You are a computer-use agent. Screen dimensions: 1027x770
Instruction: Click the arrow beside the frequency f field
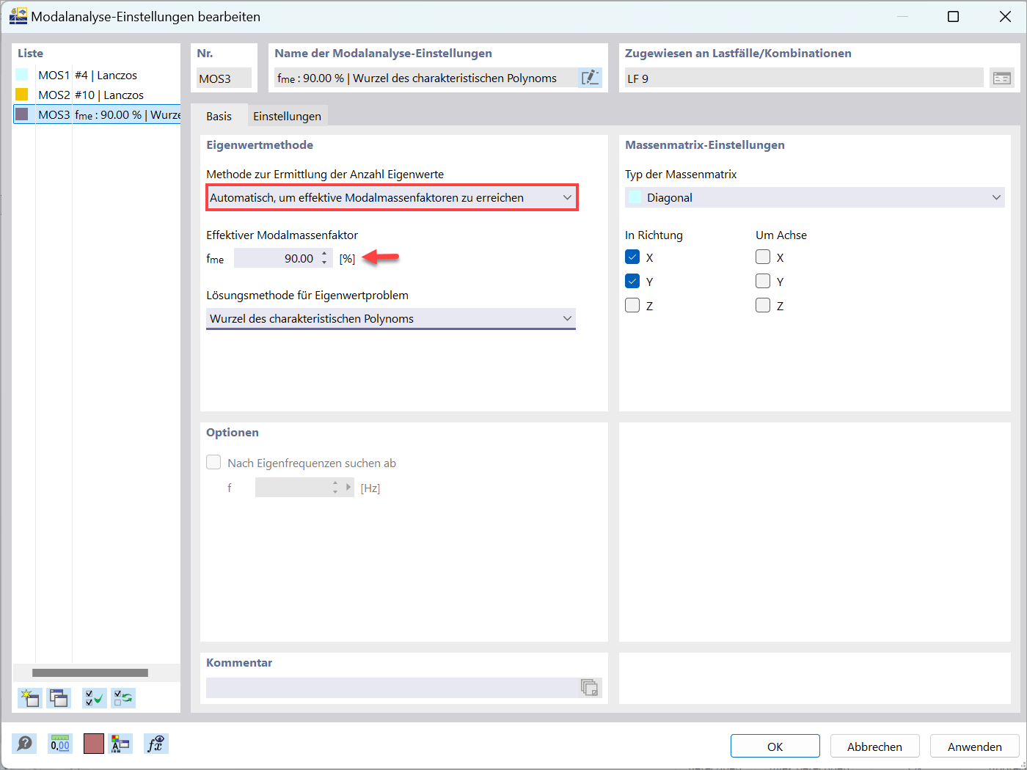coord(349,487)
